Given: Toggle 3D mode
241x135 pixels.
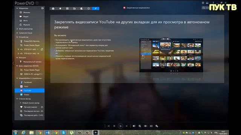Looking at the screenshot, I should point(151,126).
